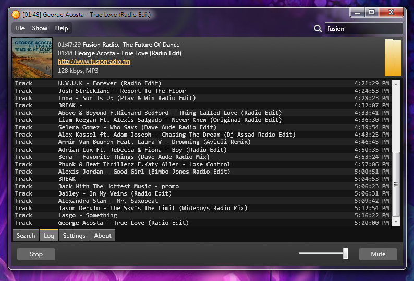Open the About tab
Viewport: 414px width, 281px height.
pos(103,235)
